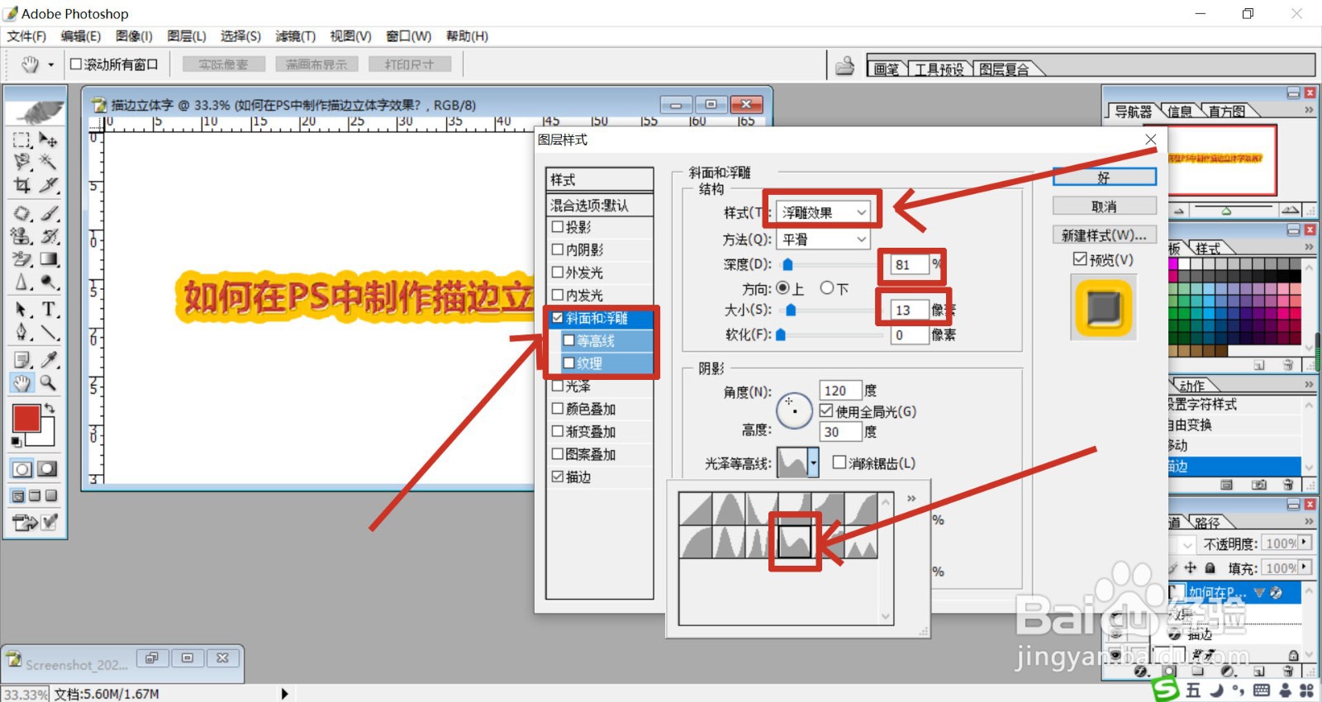Screen dimensions: 1322x702
Task: Select the Pen tool
Action: point(22,332)
